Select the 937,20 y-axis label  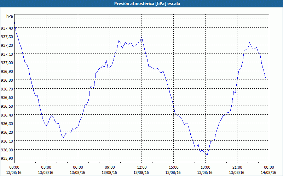[x=7, y=45]
